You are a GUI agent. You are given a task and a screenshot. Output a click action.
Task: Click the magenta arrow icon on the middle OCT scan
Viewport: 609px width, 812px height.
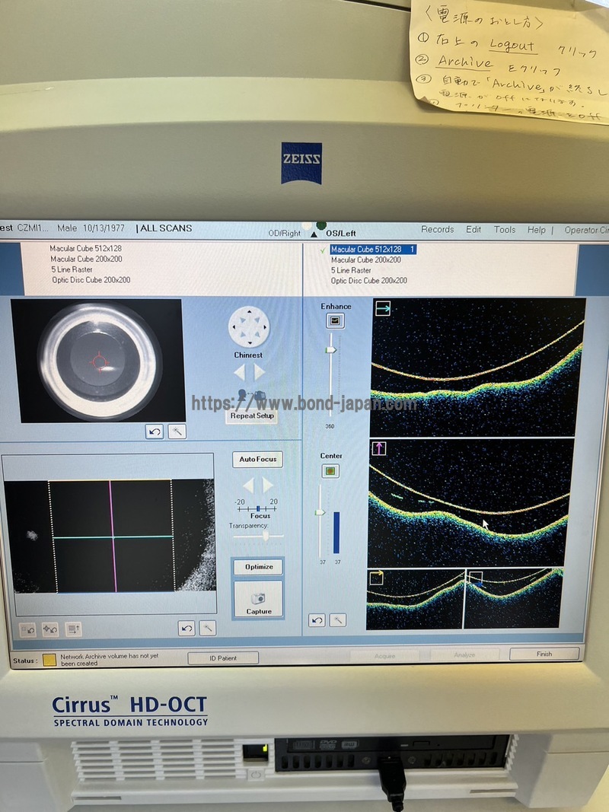(378, 448)
